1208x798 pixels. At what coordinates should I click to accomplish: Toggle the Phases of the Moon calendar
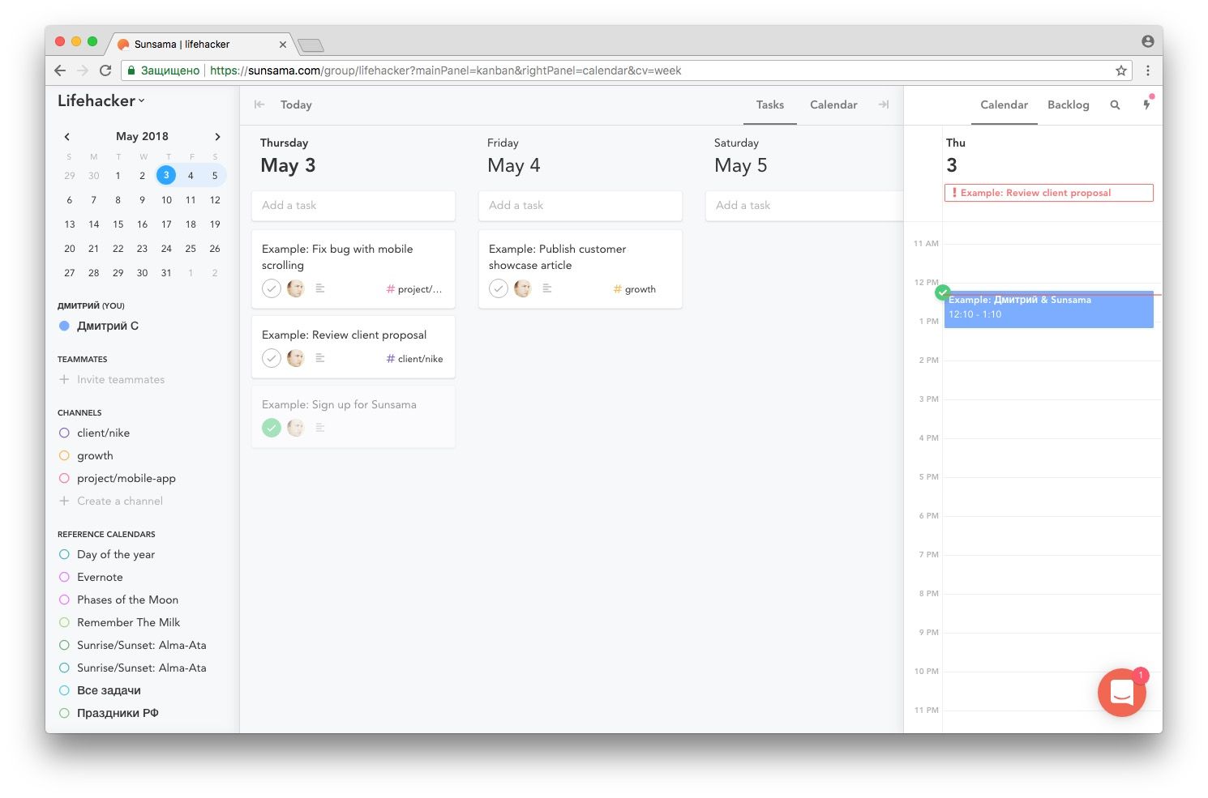click(64, 600)
